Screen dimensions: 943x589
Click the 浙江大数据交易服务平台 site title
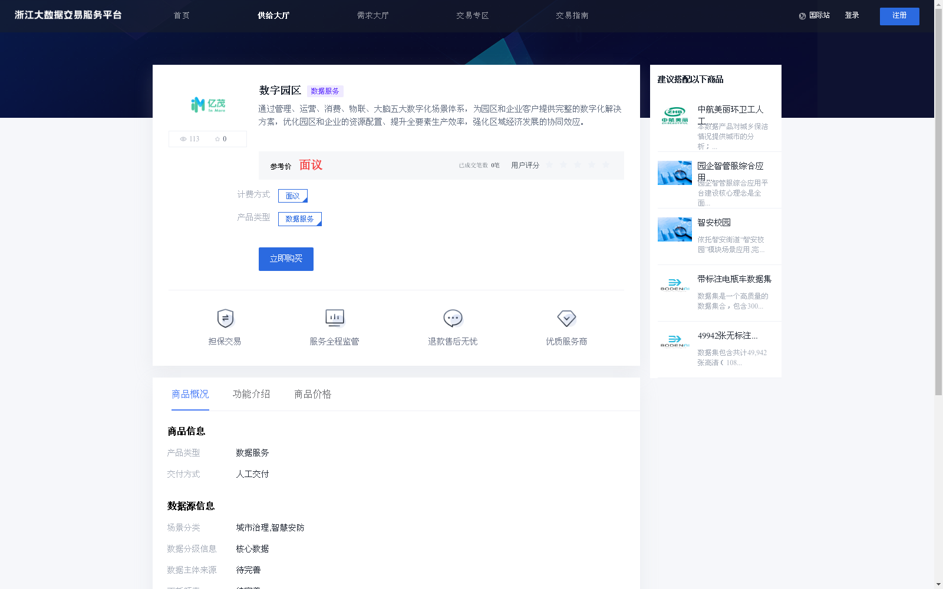pos(68,15)
